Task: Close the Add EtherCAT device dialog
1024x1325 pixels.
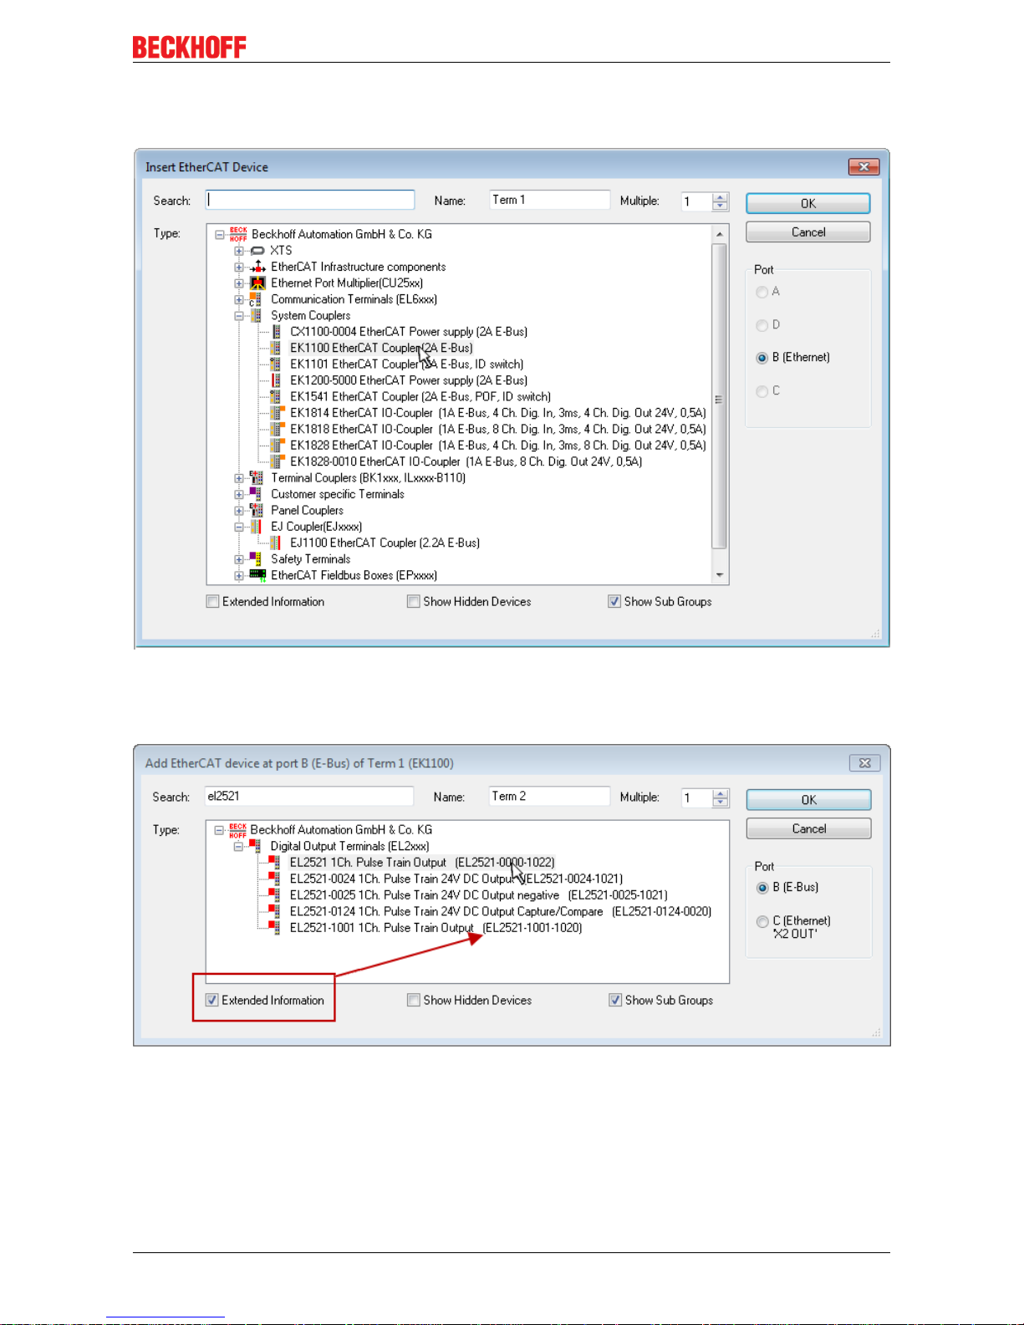Action: point(864,762)
